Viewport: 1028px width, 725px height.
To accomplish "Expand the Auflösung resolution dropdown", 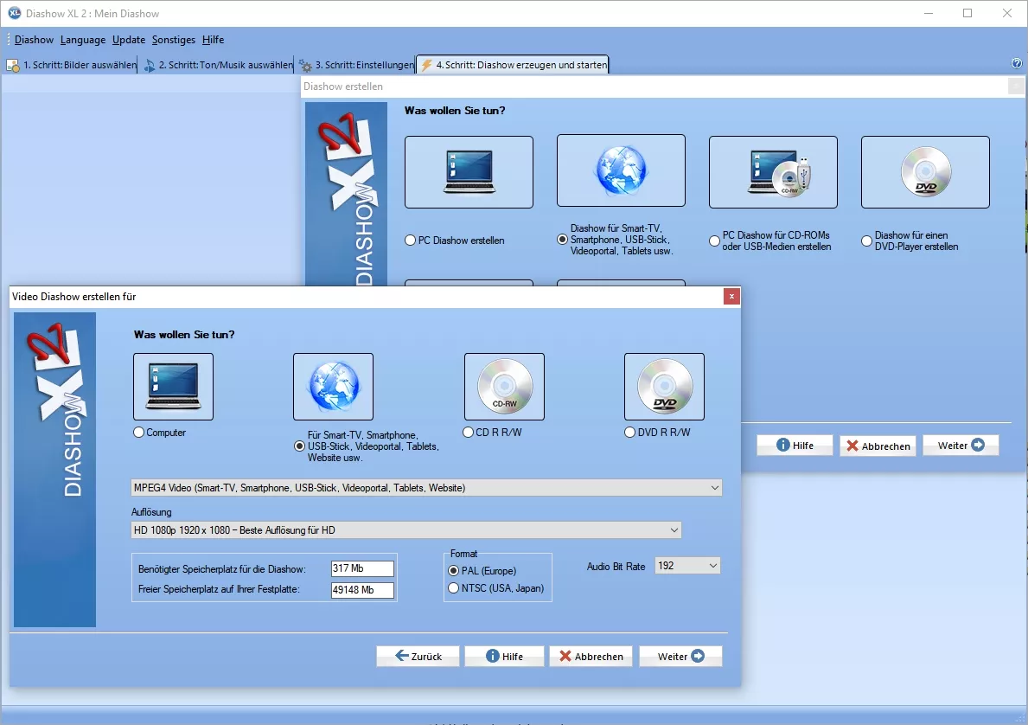I will pyautogui.click(x=406, y=529).
